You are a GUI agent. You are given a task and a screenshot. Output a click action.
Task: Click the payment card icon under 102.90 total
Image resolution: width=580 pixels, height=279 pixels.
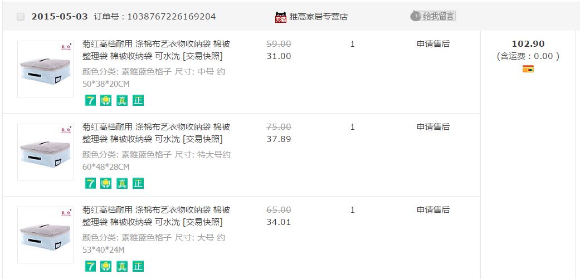pos(528,69)
